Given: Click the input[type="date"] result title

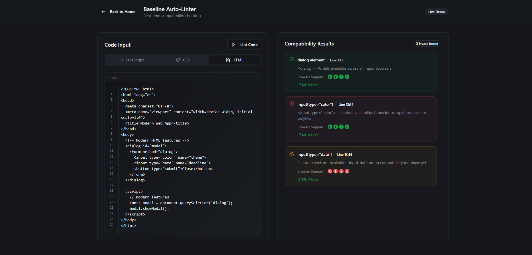Looking at the screenshot, I should pyautogui.click(x=315, y=154).
